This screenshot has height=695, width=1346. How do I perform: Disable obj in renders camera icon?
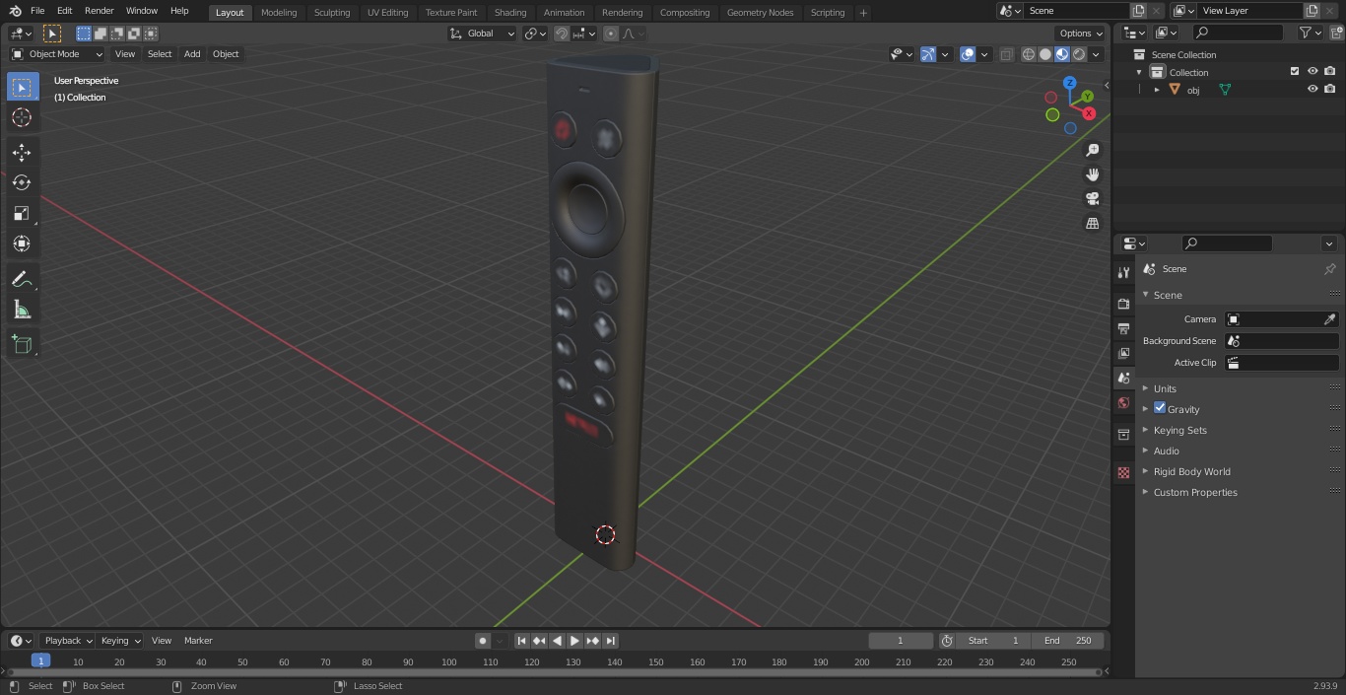point(1330,90)
